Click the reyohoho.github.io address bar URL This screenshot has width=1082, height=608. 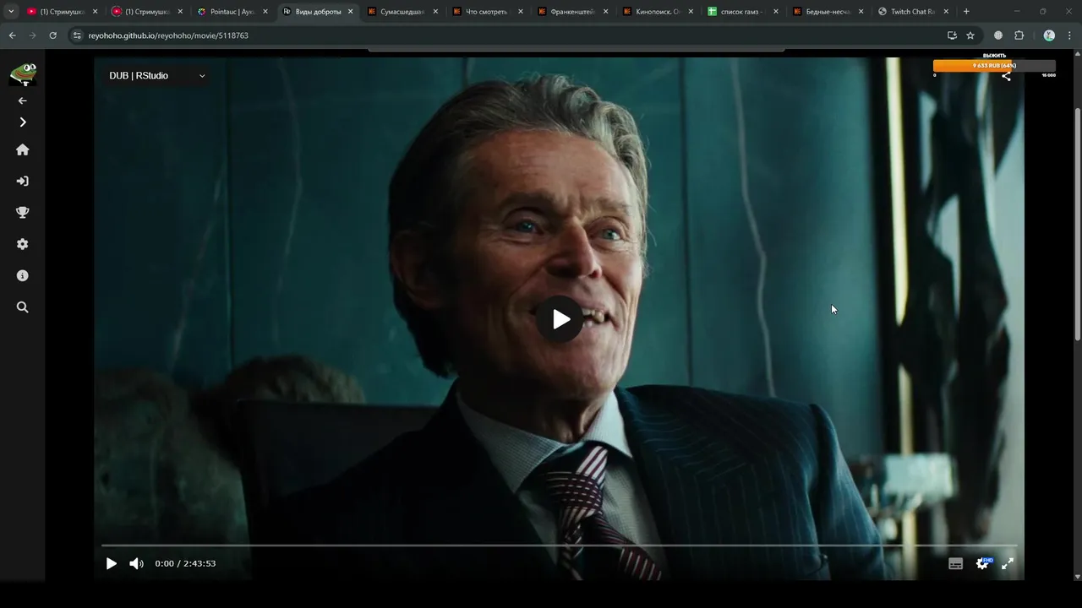[x=168, y=35]
